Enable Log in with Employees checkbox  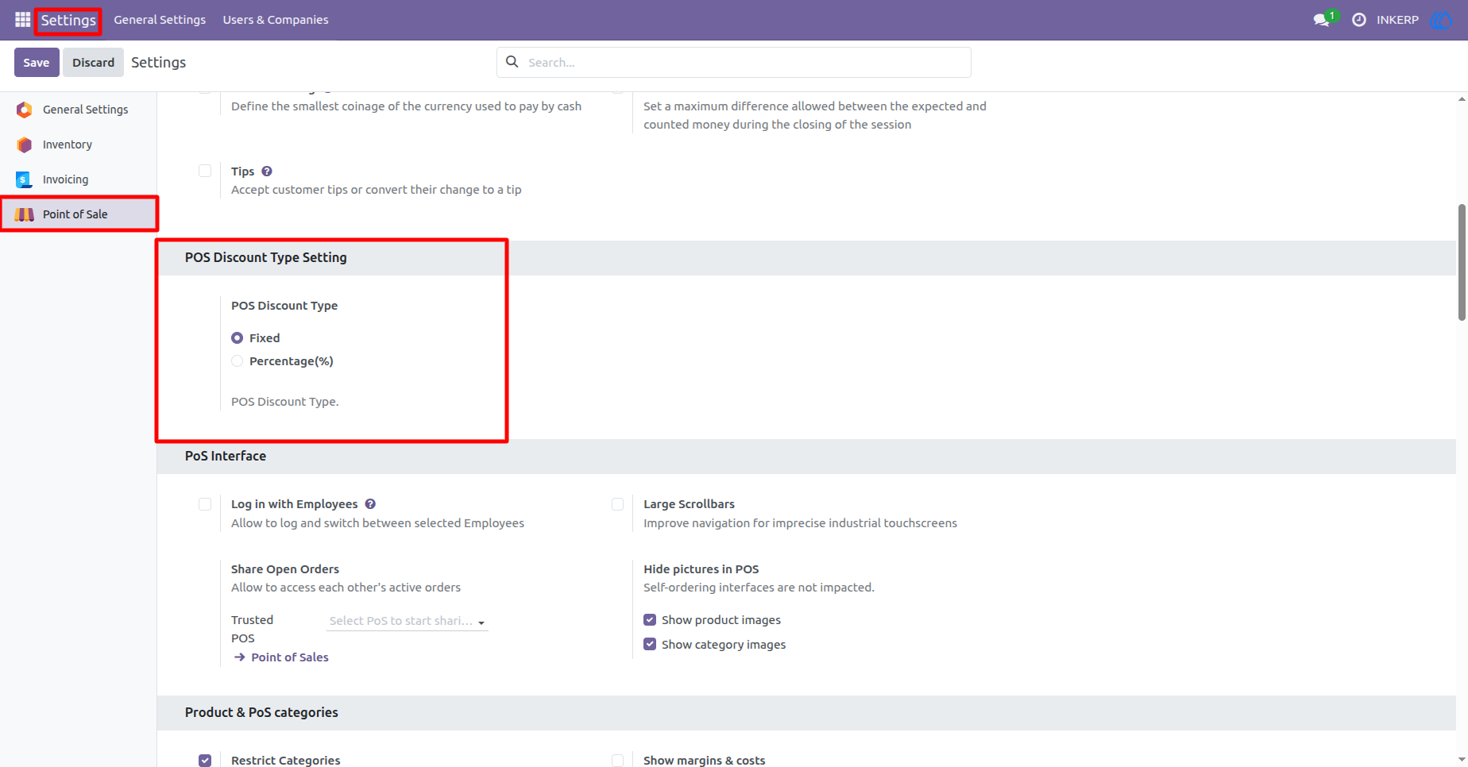click(205, 504)
